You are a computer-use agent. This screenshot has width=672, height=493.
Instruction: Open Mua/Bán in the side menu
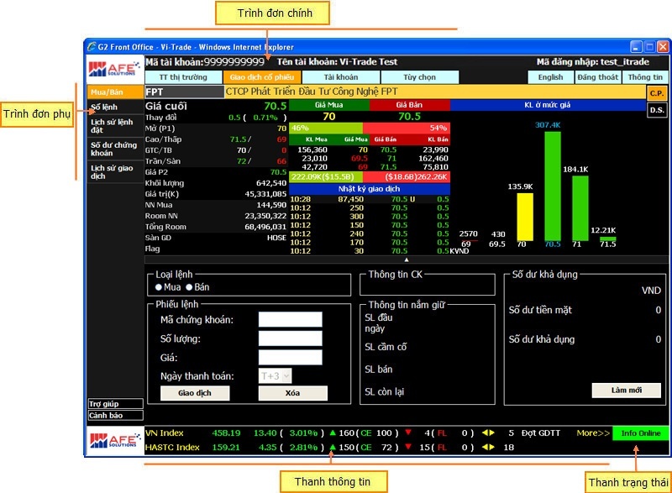pos(115,92)
